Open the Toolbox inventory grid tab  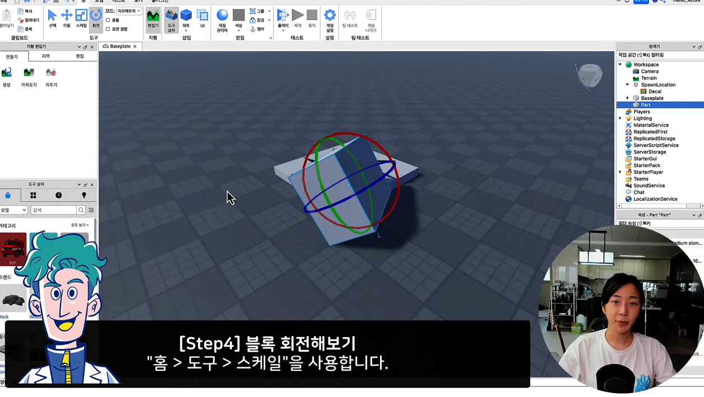(33, 195)
